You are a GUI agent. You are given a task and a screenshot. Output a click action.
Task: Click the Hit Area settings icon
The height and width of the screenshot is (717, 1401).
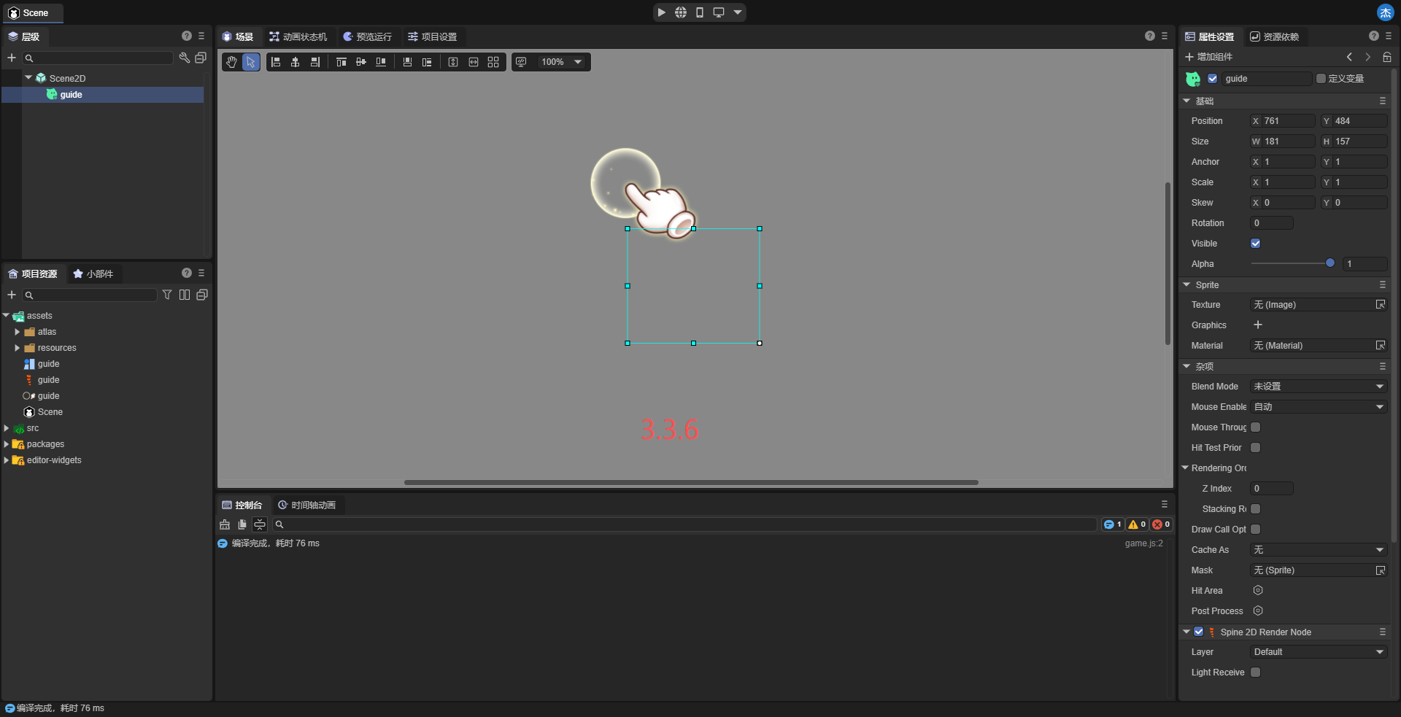1257,591
